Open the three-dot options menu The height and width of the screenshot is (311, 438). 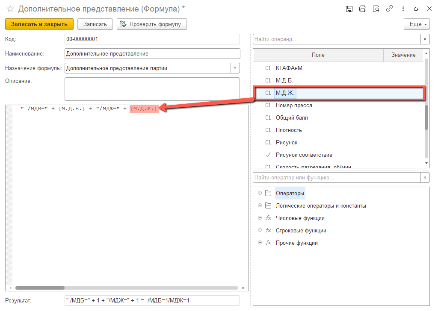(403, 9)
